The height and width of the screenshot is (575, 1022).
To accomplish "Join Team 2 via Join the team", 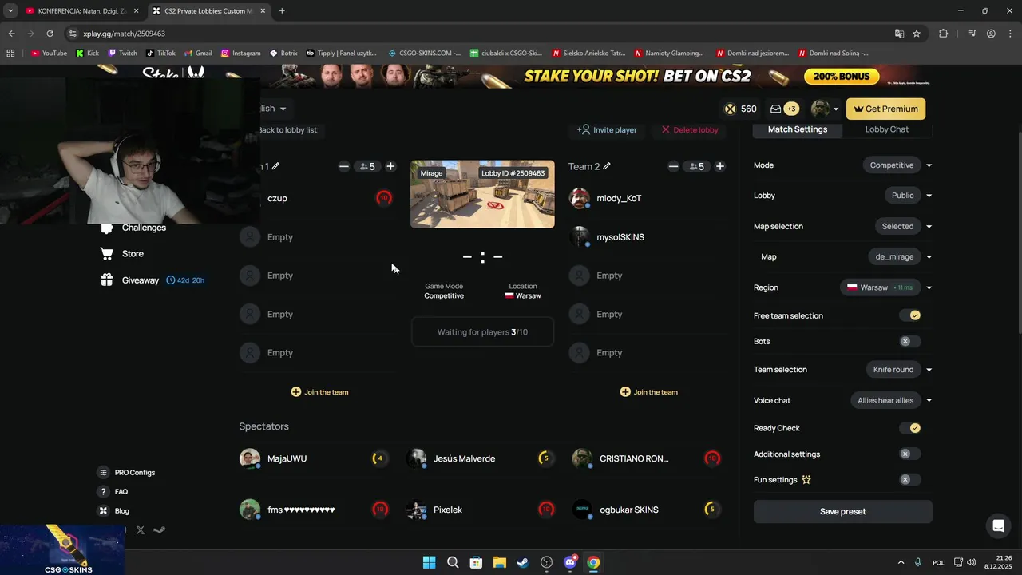I will [649, 392].
